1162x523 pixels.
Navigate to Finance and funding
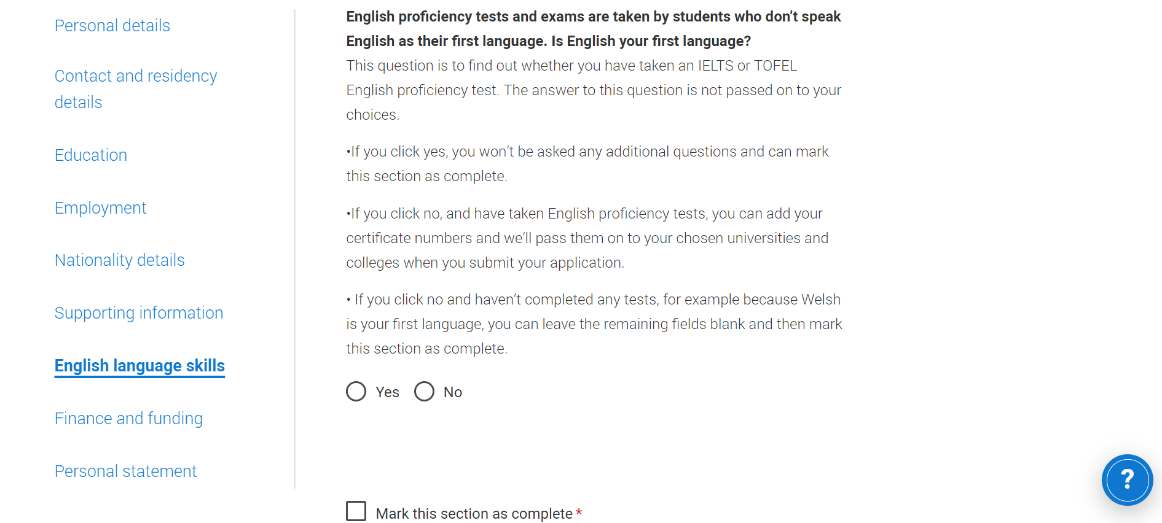pos(128,419)
